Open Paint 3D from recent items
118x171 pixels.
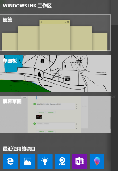(x=97, y=161)
